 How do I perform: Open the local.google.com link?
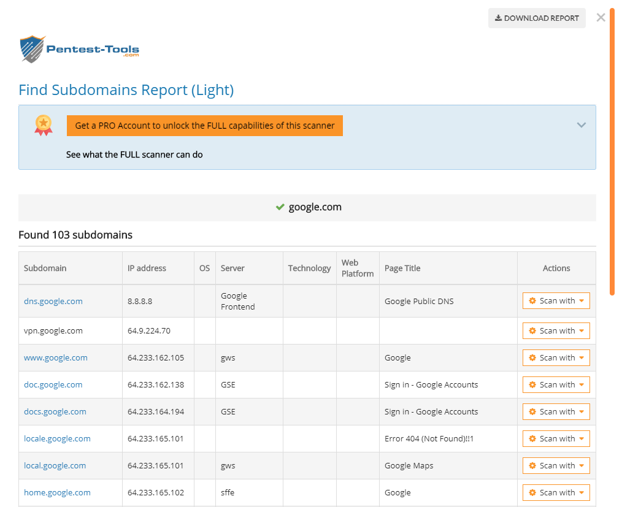55,466
